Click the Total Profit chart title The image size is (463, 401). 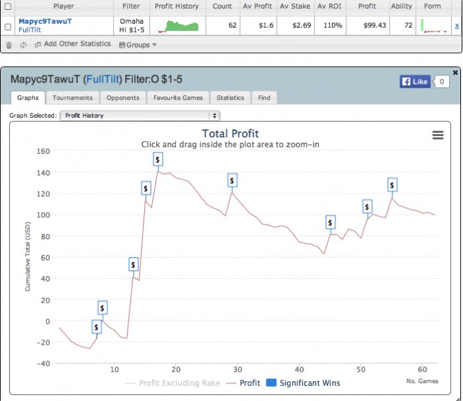pyautogui.click(x=230, y=133)
